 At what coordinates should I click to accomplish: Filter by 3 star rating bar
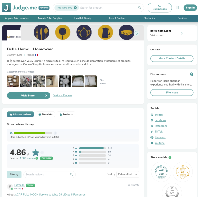(x=92, y=155)
